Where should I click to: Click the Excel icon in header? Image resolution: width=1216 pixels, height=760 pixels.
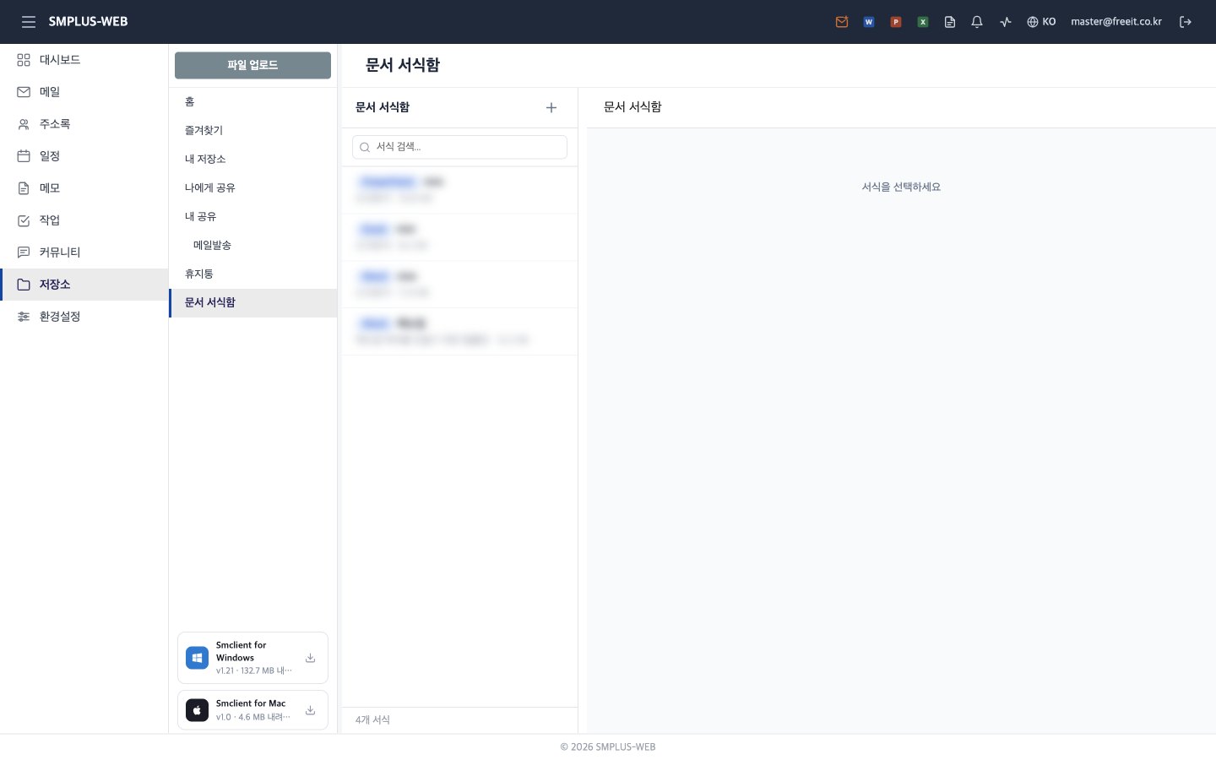pos(923,22)
